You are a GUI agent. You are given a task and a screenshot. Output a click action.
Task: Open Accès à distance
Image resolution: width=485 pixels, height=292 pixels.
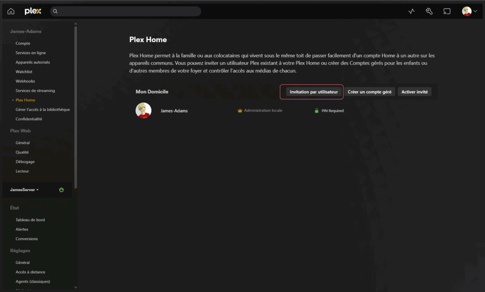click(x=30, y=272)
